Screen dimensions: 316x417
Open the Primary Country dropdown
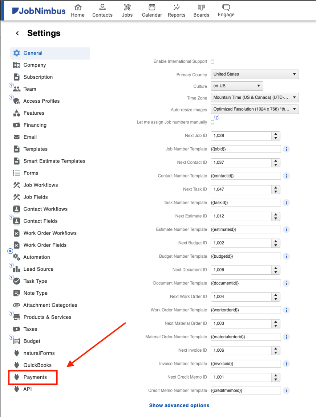pos(254,74)
